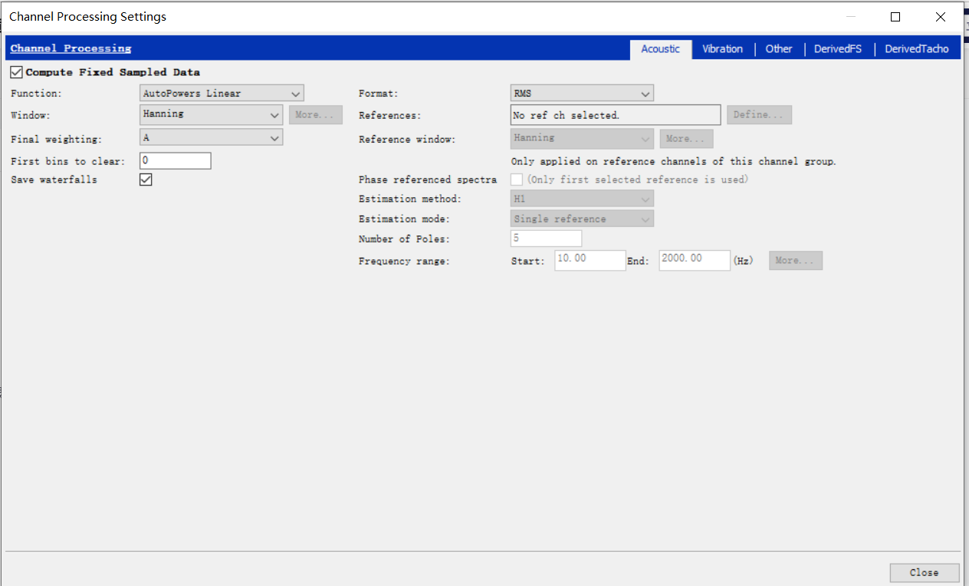Screen dimensions: 969x586
Task: Disable the Save waterfalls checkbox
Action: point(146,179)
